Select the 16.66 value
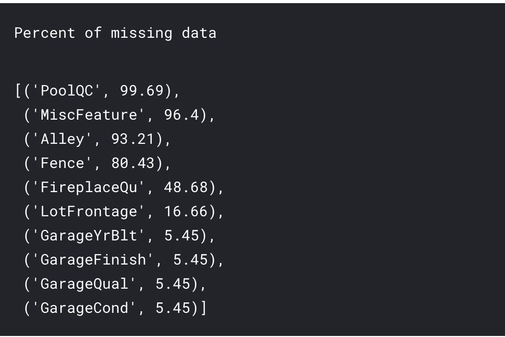 tap(186, 212)
